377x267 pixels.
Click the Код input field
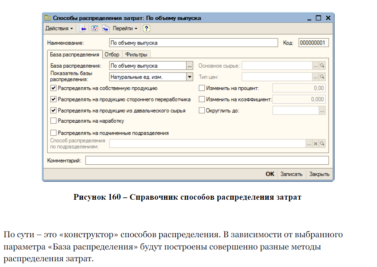(x=313, y=43)
